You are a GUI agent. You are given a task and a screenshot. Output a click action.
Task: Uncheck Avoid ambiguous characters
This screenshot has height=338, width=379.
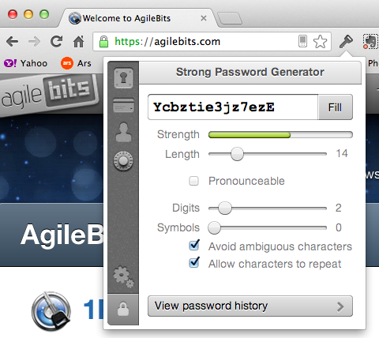point(194,246)
